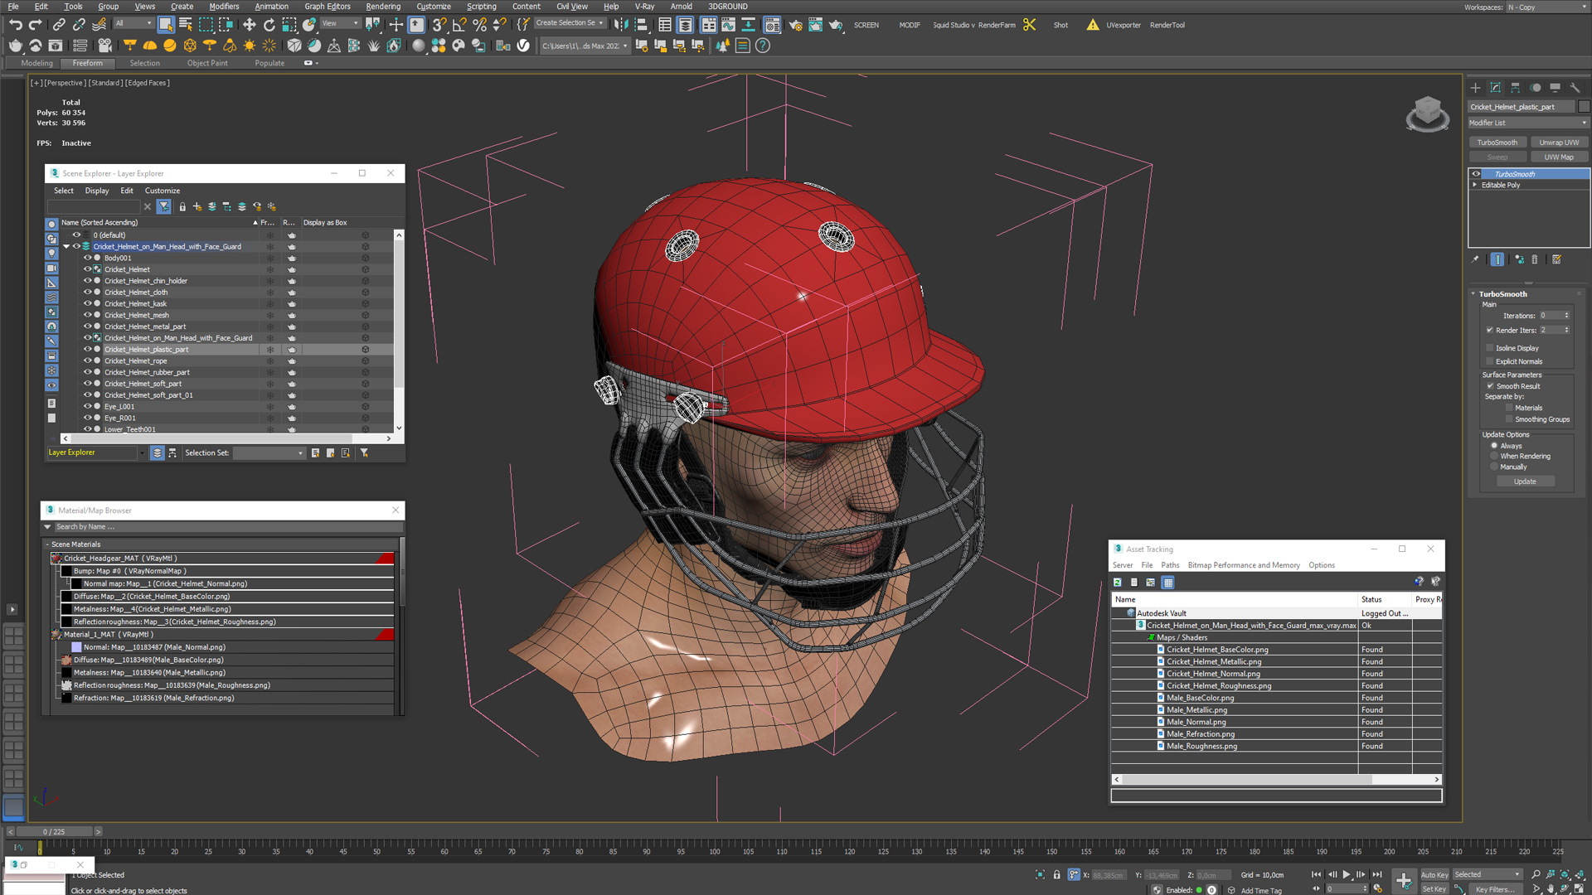Toggle Smooth Result checkbox
The height and width of the screenshot is (895, 1592).
point(1490,386)
